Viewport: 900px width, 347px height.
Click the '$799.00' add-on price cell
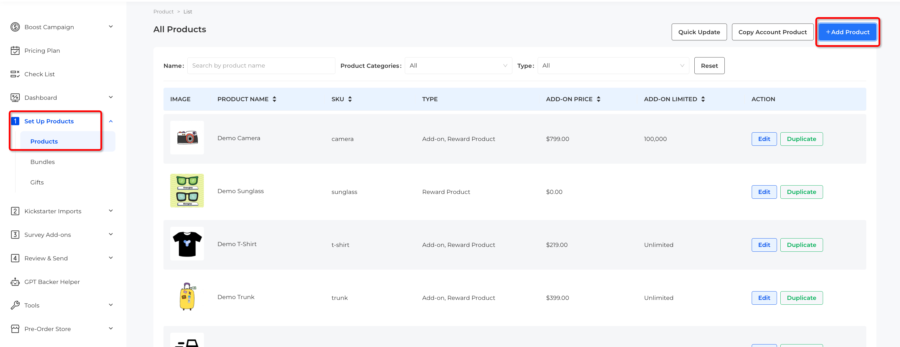point(557,139)
